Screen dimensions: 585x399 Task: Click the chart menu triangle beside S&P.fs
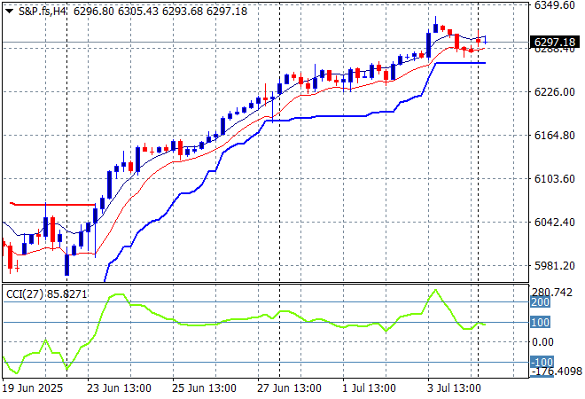pos(9,10)
